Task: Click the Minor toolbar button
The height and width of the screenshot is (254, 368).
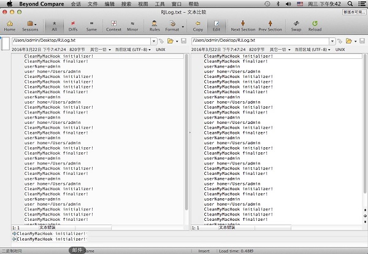Action: (132, 25)
